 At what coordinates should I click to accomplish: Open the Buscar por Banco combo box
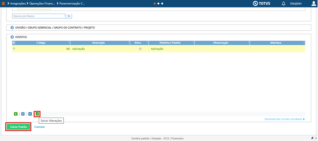tap(39, 16)
